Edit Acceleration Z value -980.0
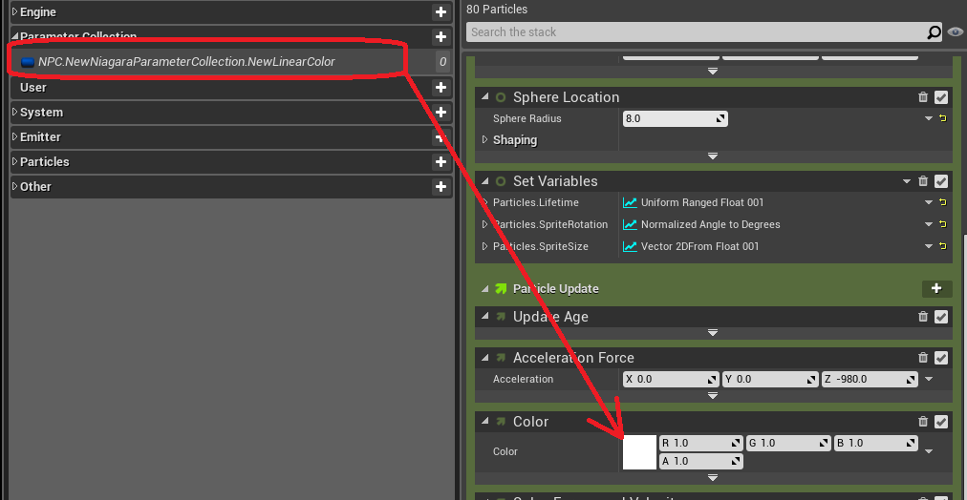The image size is (967, 500). (x=870, y=380)
